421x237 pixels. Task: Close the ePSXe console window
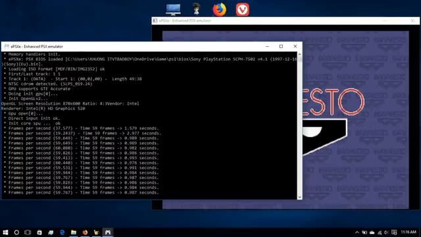coord(295,47)
